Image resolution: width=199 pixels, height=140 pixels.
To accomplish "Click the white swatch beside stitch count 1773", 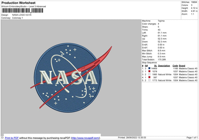I will pos(149,80).
